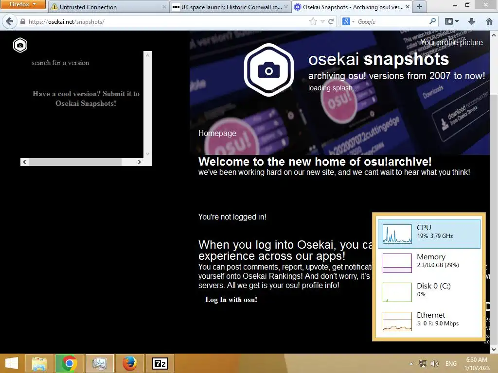Open File Explorer from the taskbar

39,363
